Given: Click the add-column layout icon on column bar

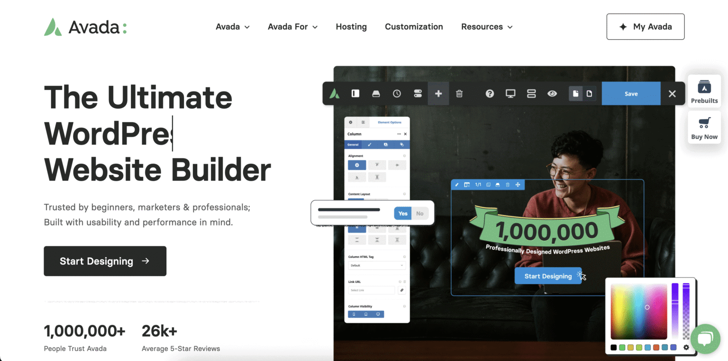Looking at the screenshot, I should [x=467, y=185].
